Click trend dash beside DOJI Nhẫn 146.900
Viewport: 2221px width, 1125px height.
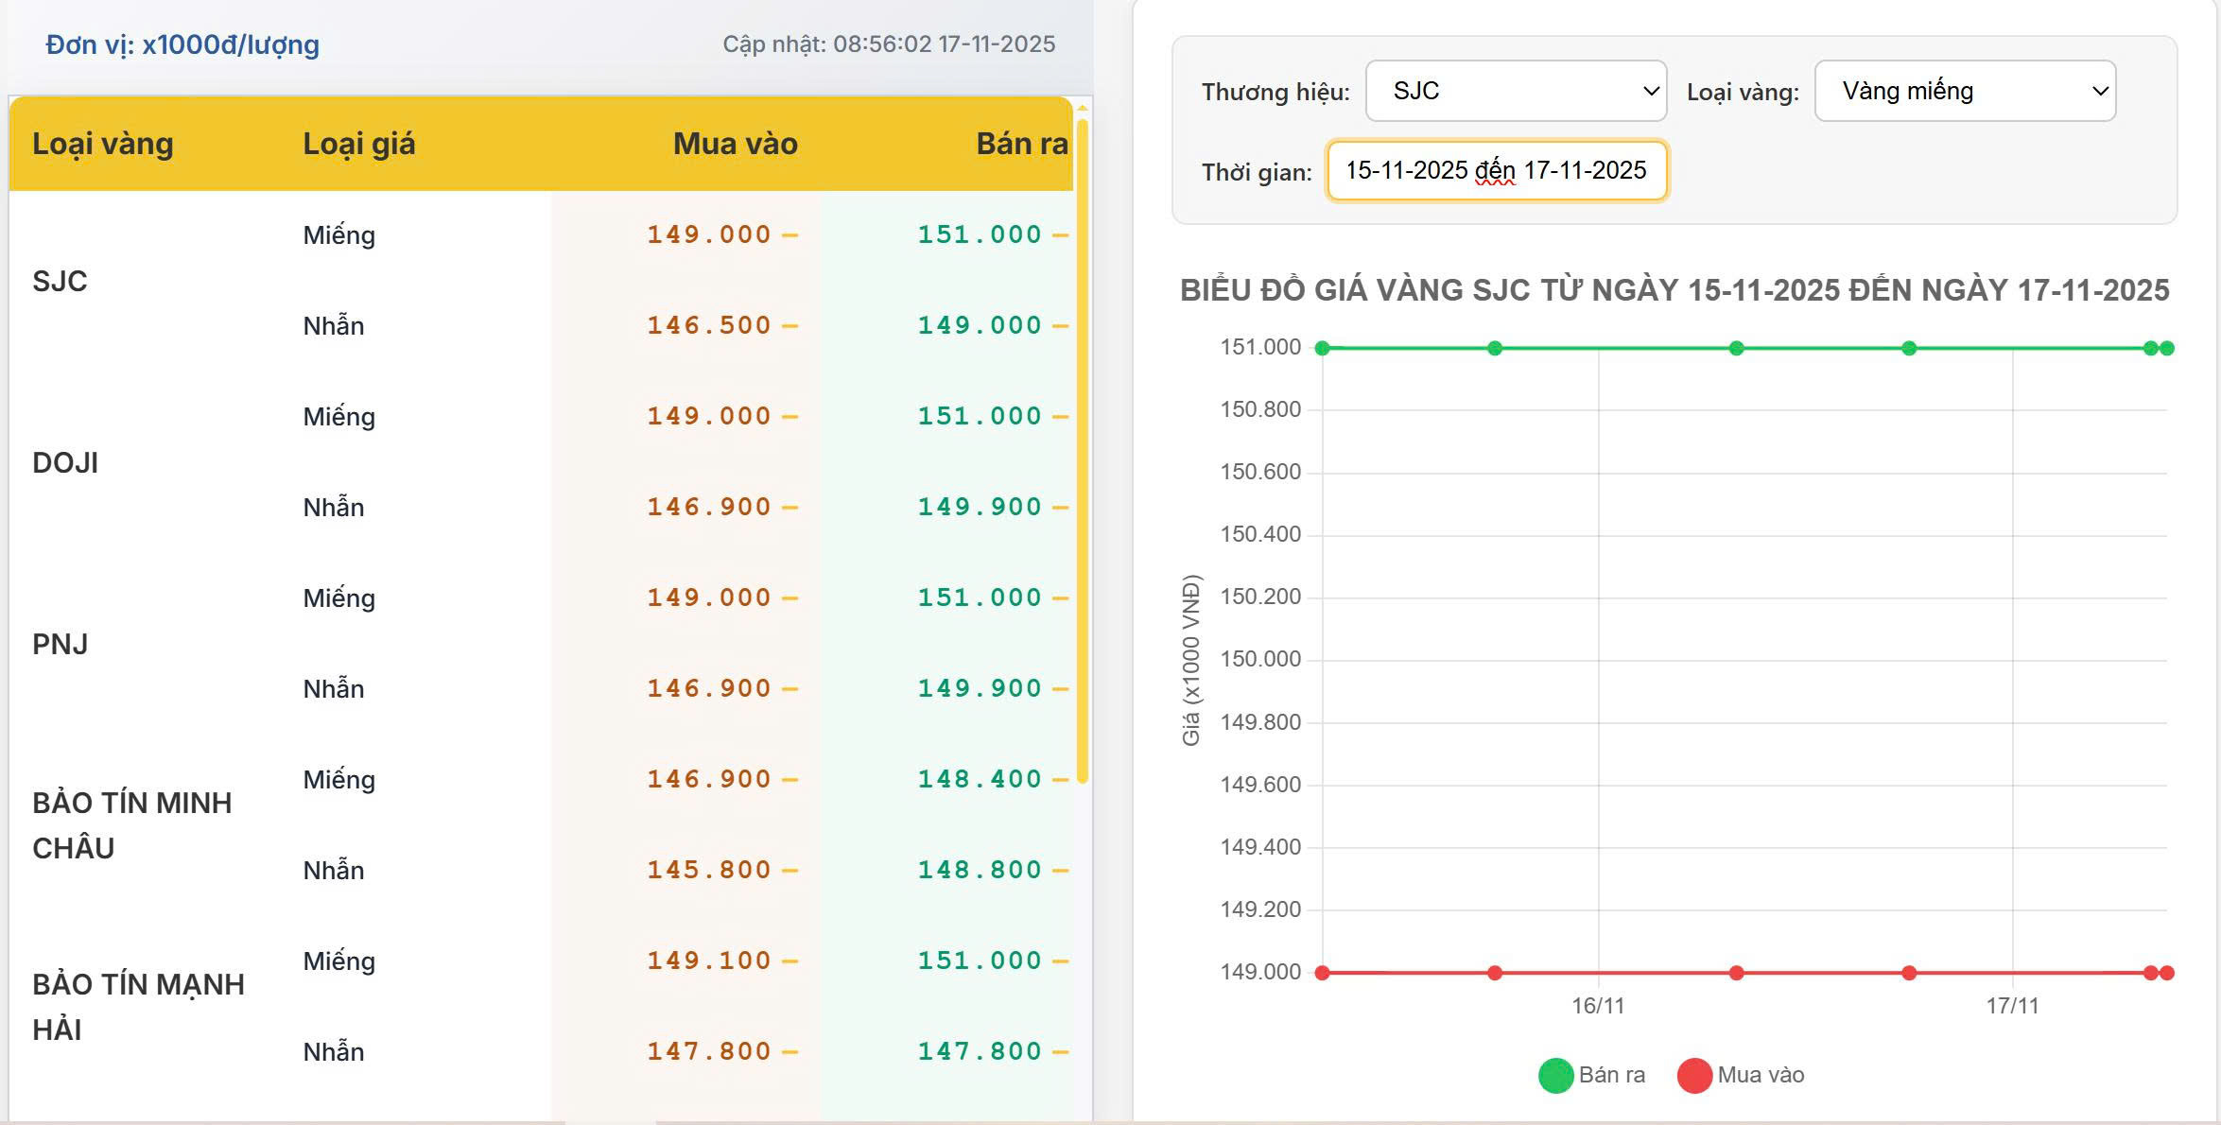coord(790,508)
